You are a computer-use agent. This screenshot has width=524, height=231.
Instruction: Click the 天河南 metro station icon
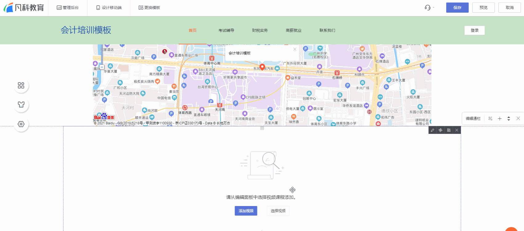220,105
